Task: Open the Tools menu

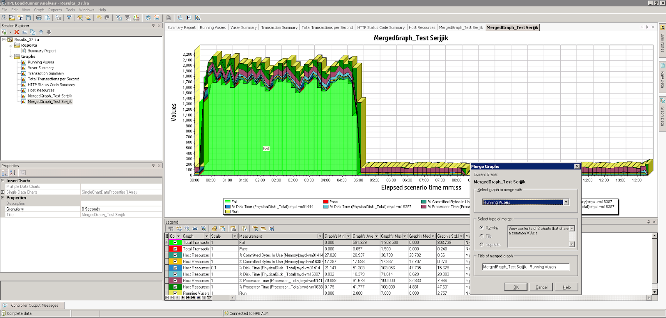Action: pos(70,10)
